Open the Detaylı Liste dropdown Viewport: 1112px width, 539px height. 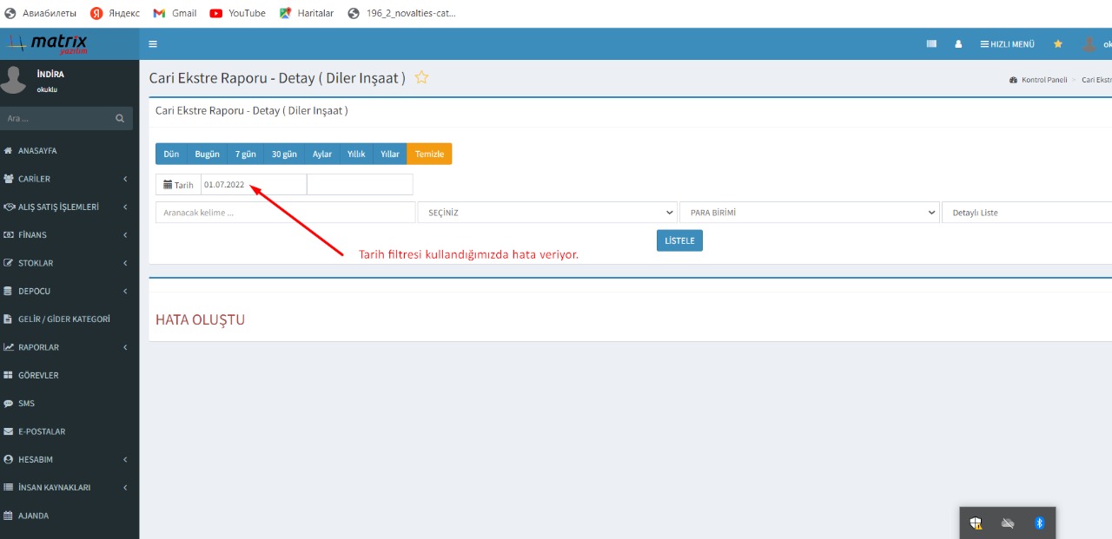pyautogui.click(x=1027, y=213)
